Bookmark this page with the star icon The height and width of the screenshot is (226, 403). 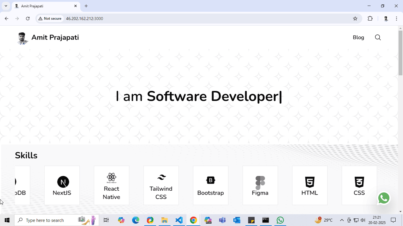pyautogui.click(x=355, y=19)
